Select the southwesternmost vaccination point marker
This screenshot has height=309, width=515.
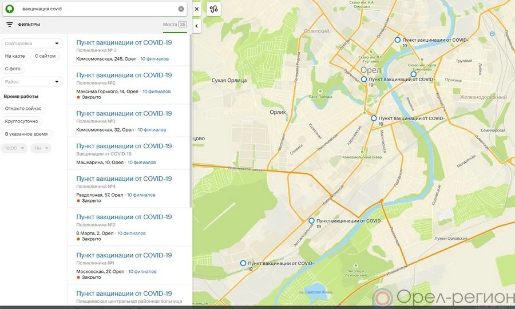tap(243, 263)
